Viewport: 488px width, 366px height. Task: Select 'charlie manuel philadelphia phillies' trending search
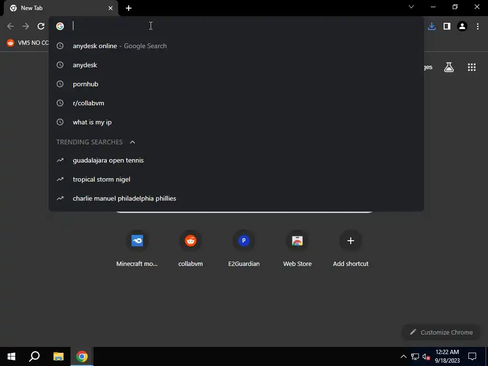tap(236, 198)
